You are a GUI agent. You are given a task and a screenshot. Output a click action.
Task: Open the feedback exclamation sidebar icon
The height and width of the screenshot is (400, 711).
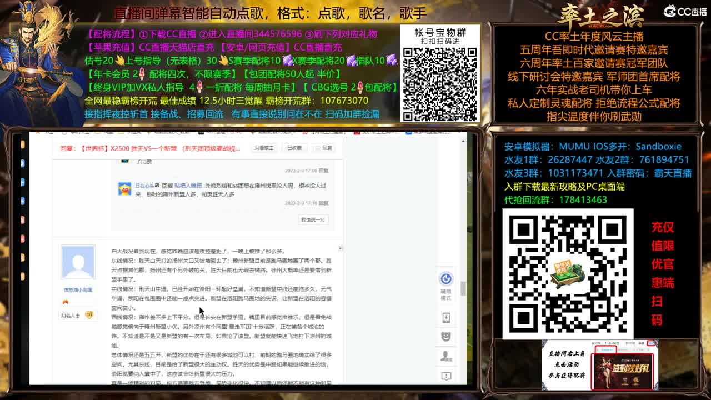(x=446, y=376)
